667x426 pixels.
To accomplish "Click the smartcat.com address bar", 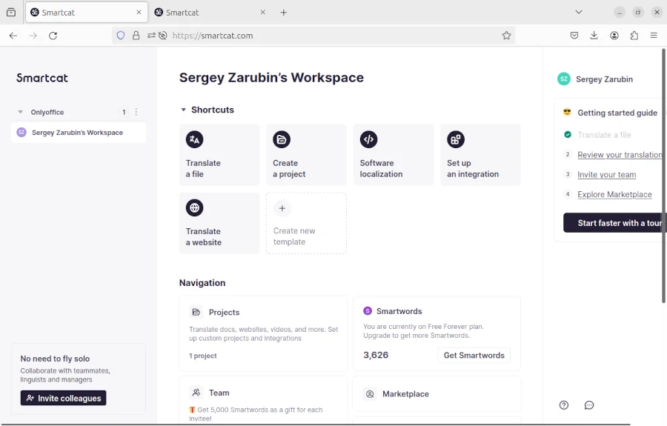I will click(x=313, y=36).
